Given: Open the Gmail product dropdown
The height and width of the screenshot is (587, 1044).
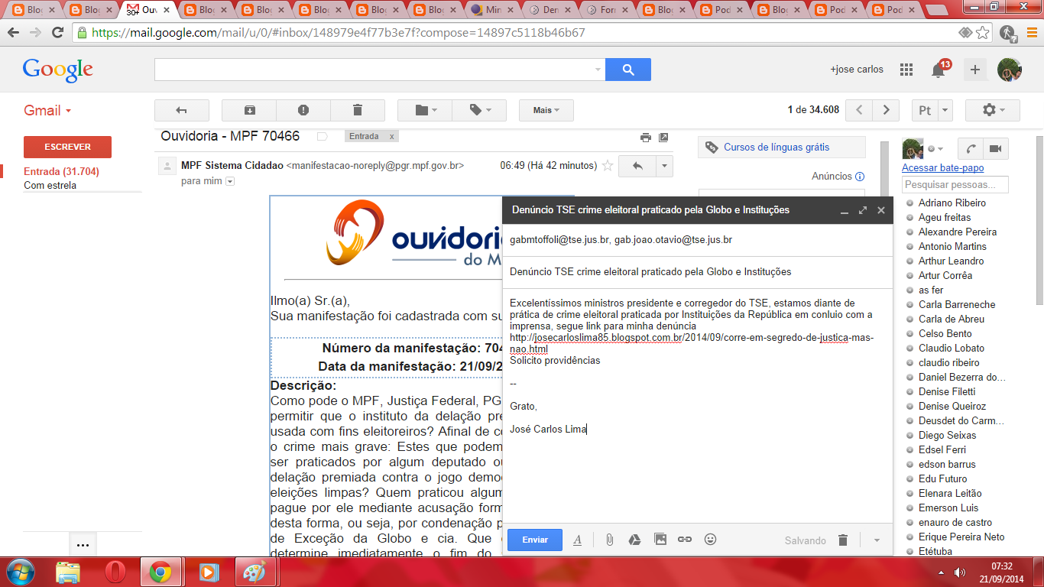Looking at the screenshot, I should click(x=47, y=111).
